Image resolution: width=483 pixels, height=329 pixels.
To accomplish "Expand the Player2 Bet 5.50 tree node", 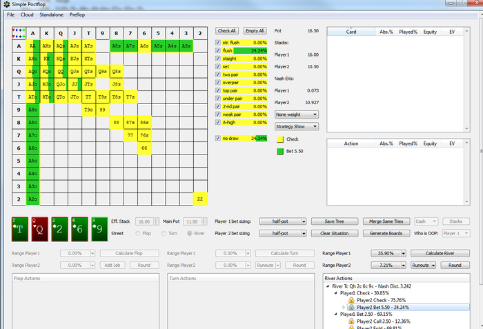I will (344, 307).
